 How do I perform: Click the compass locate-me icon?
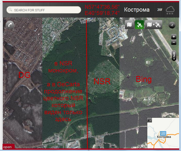[172, 25]
